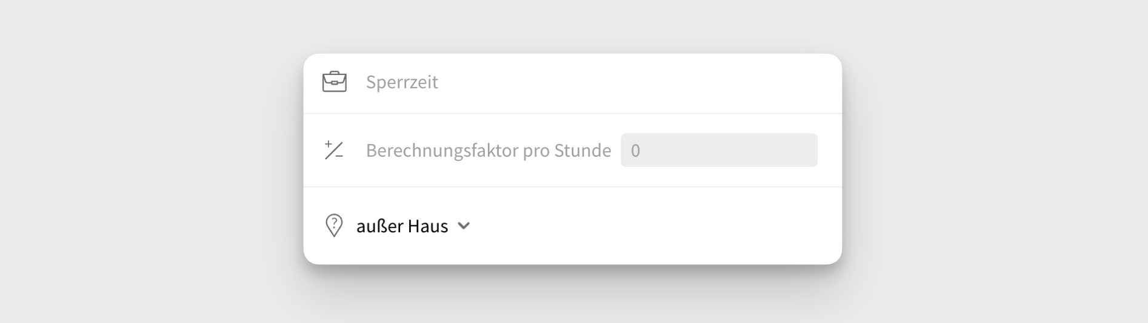1148x323 pixels.
Task: Choose the Sperrzeit entry type row
Action: coord(572,82)
